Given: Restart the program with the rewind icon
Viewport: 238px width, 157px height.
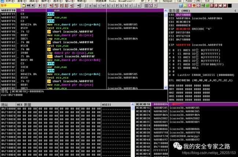Looking at the screenshot, I should click(x=29, y=5).
